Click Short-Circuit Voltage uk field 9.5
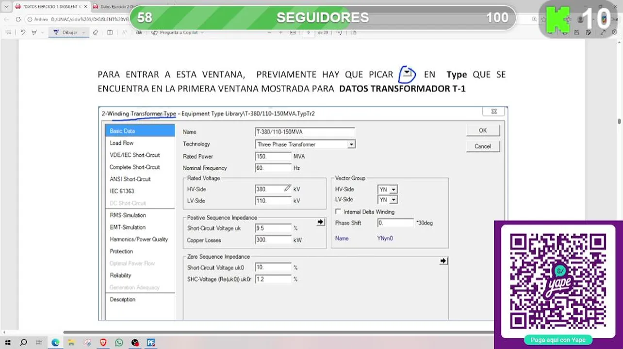The height and width of the screenshot is (349, 623). point(273,228)
